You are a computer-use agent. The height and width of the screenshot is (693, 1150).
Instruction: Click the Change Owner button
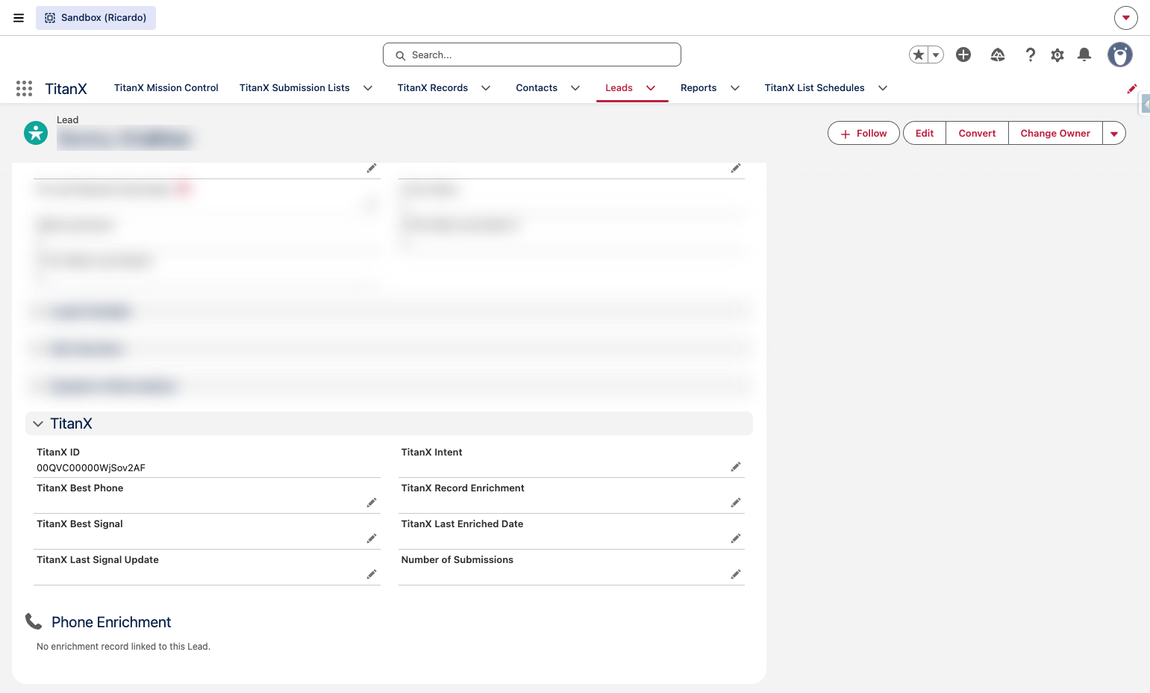coord(1055,133)
